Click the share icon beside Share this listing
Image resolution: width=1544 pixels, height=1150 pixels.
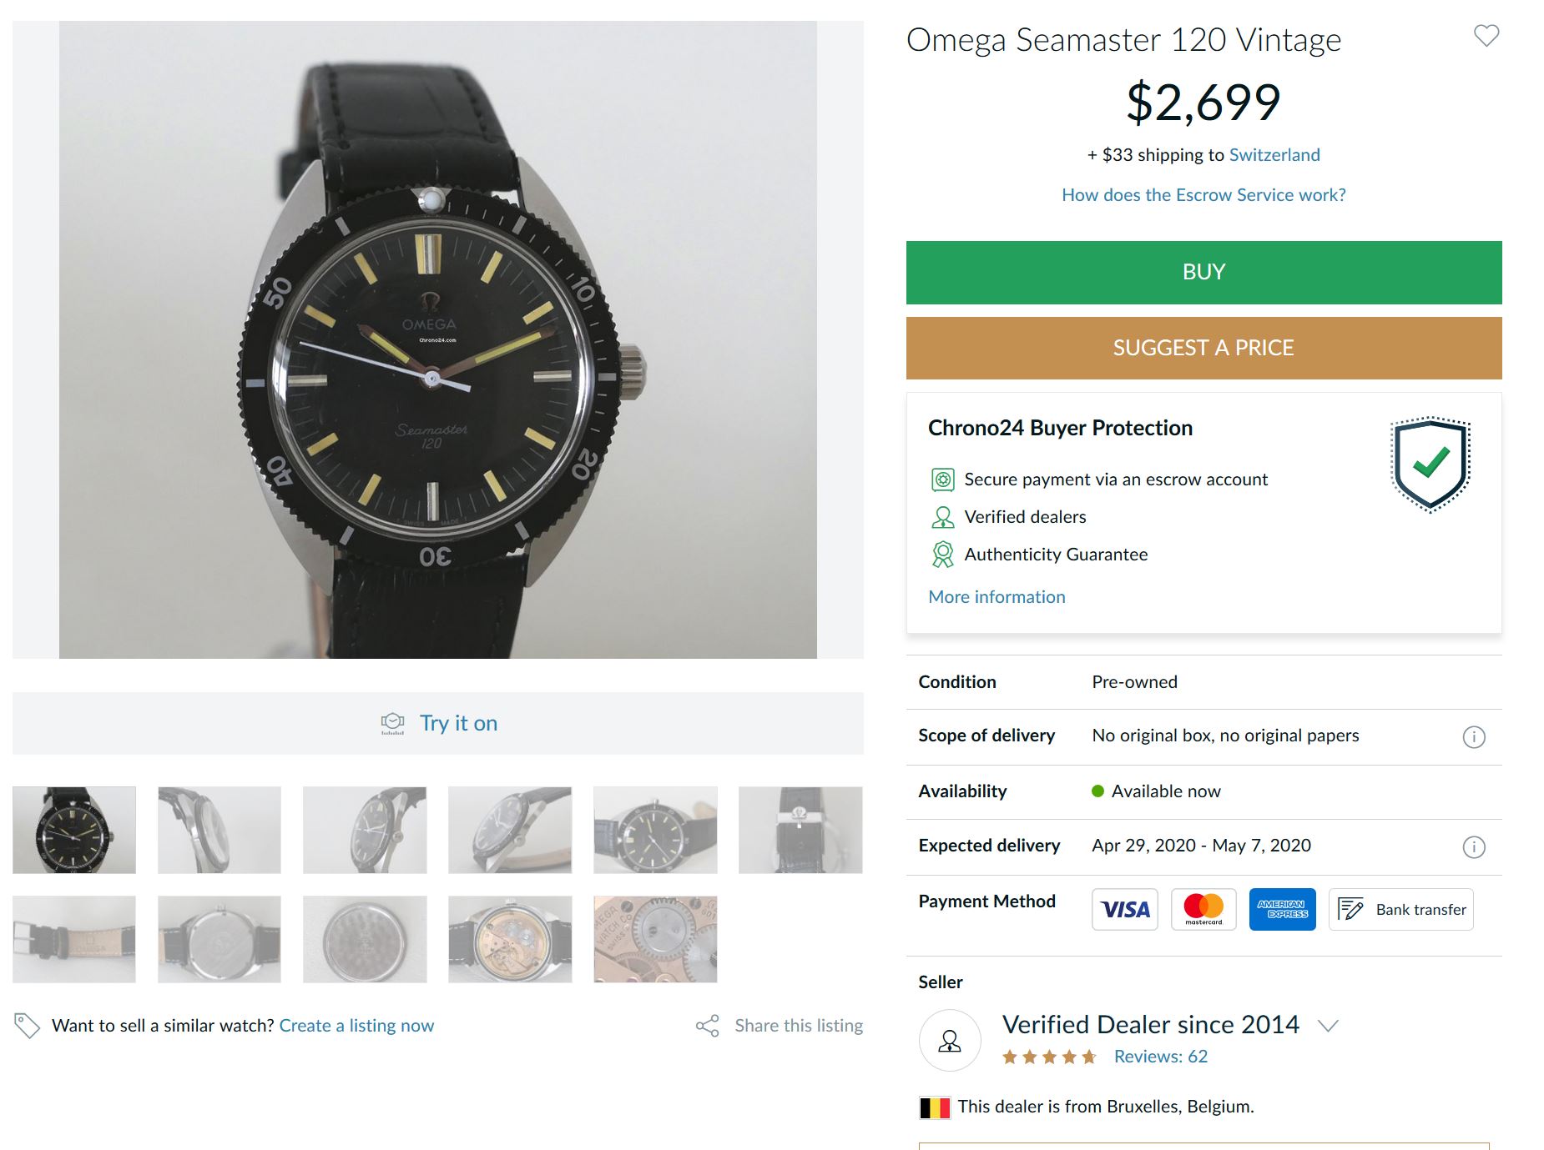coord(708,1026)
